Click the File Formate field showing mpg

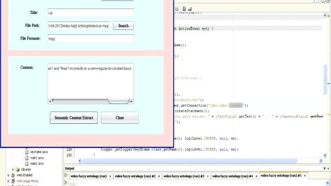coord(91,39)
